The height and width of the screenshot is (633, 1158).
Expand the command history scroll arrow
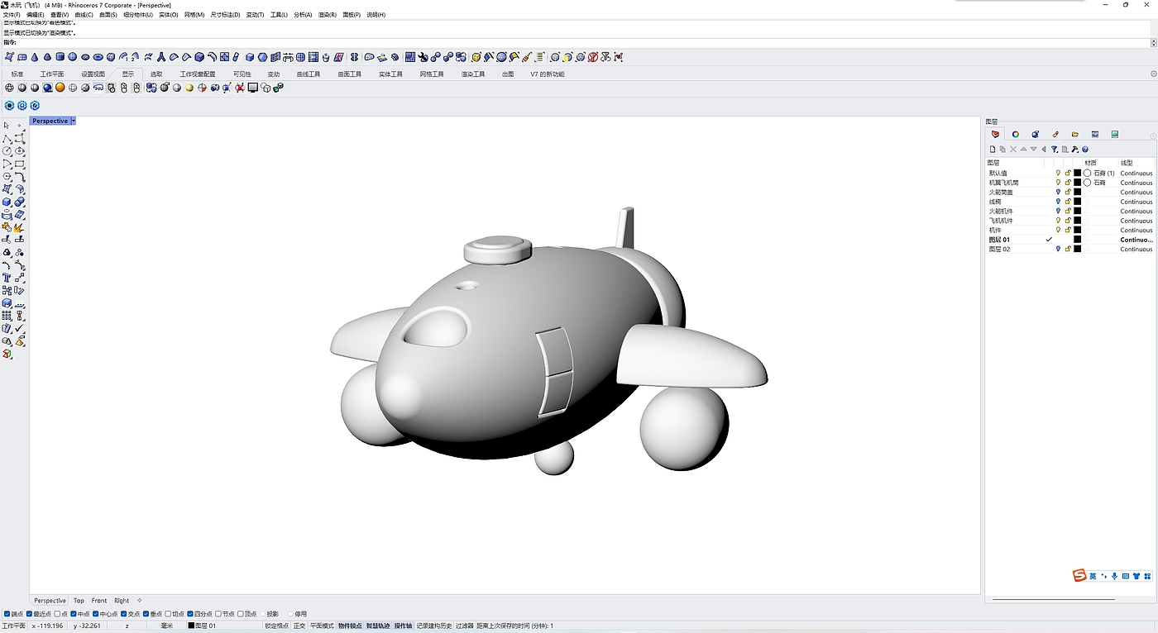1153,42
